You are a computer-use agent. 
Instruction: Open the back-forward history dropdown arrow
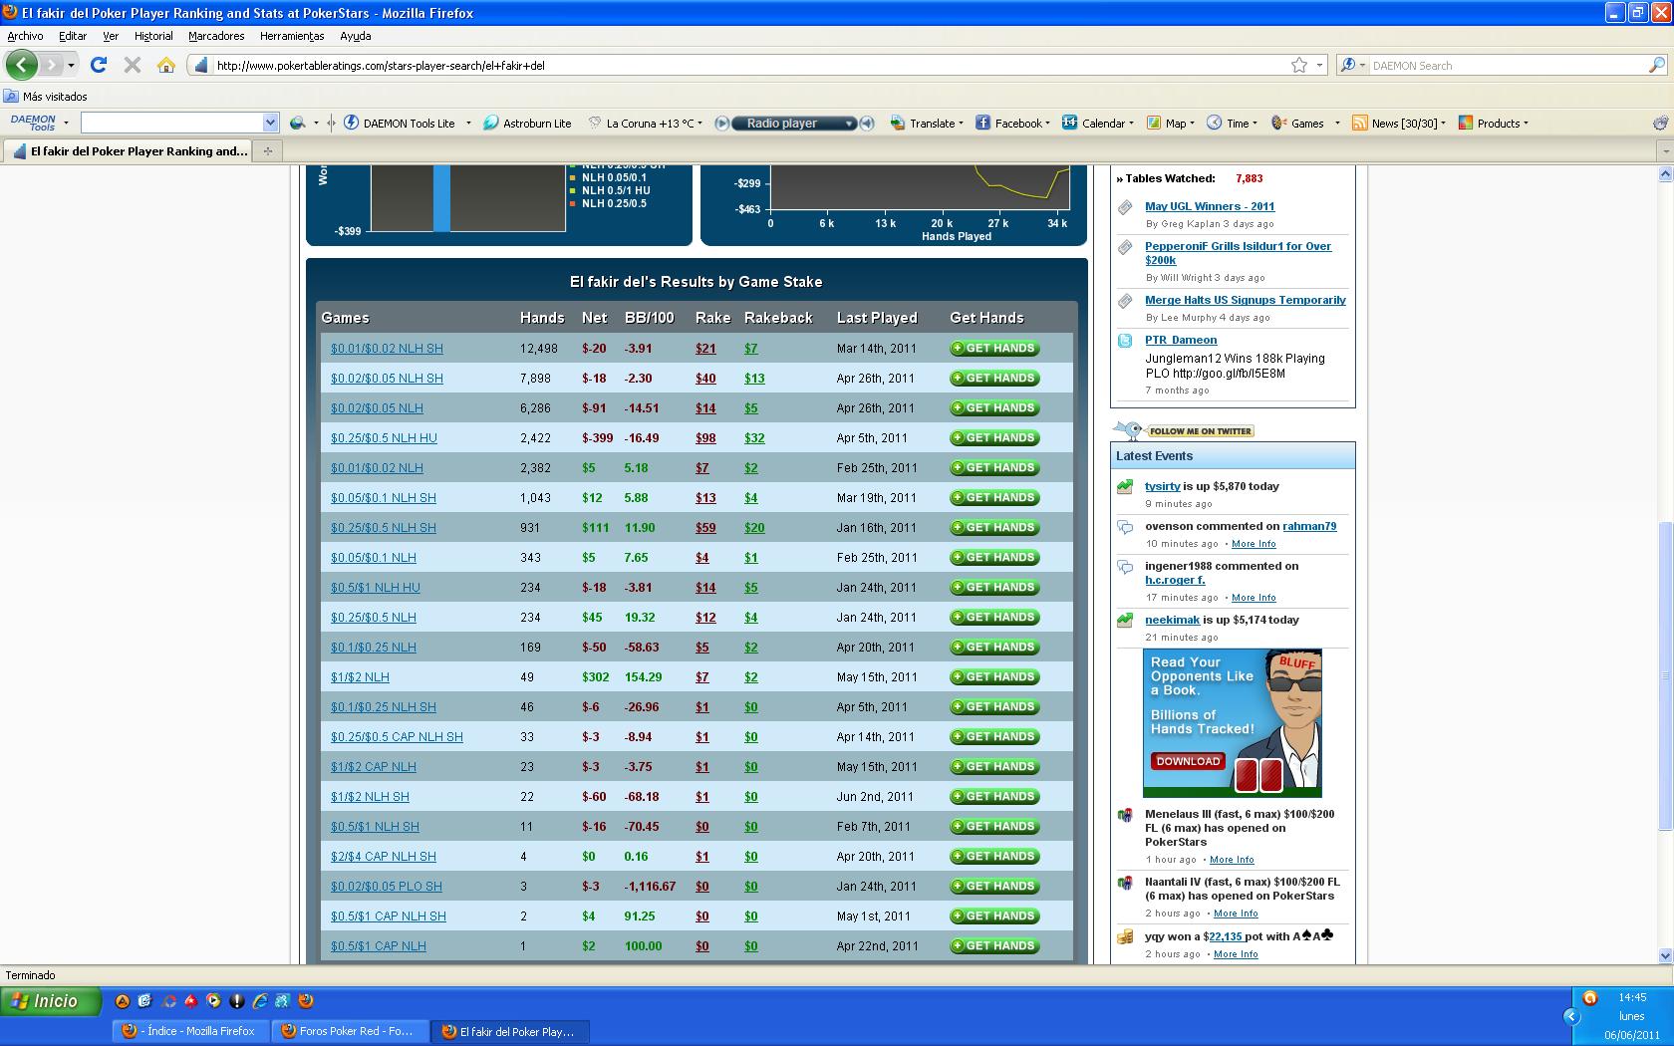[71, 65]
